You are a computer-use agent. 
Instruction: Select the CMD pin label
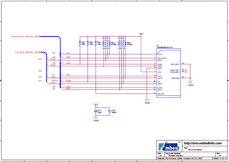coord(159,64)
